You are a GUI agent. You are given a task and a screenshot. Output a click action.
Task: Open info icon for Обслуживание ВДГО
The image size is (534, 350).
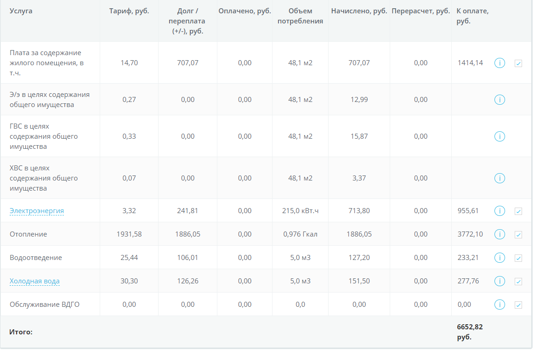point(500,305)
